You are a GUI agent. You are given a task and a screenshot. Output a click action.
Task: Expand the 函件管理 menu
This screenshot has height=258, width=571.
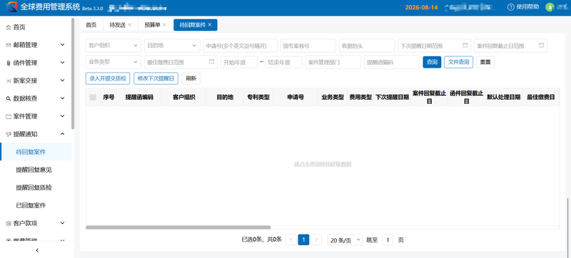point(36,63)
